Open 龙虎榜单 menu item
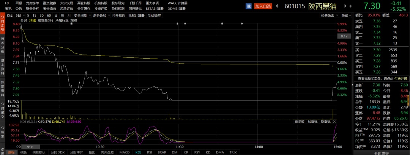410x155 pixels. coord(32,3)
